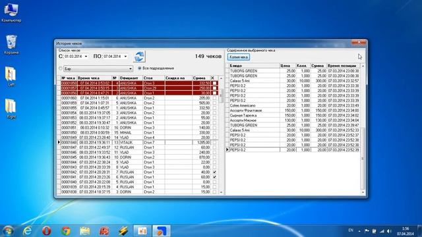Uncheck the box for receipt 00001841
The height and width of the screenshot is (237, 422).
click(x=214, y=177)
